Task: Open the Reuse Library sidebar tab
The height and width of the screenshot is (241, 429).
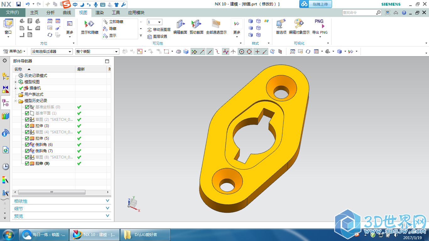Action: coord(5,116)
